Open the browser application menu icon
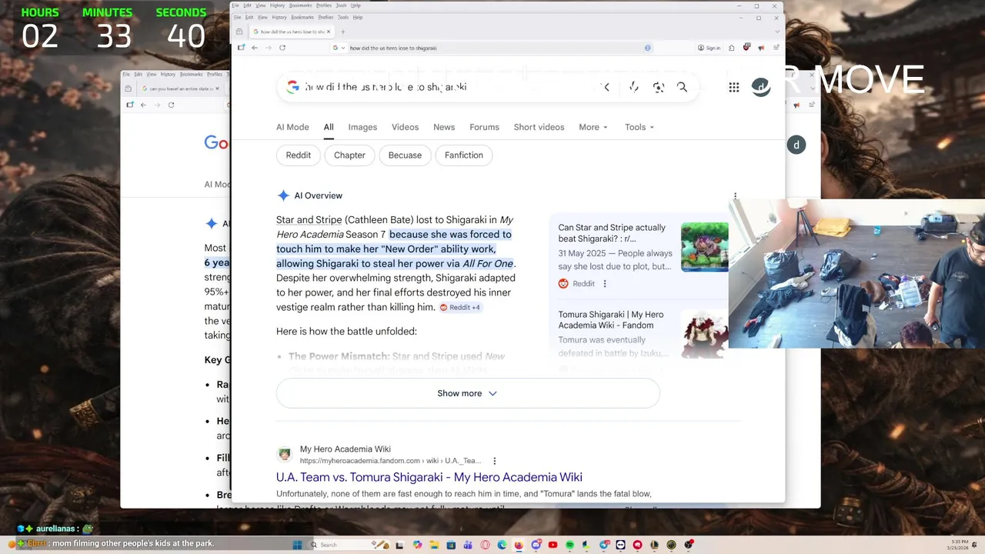 point(776,48)
